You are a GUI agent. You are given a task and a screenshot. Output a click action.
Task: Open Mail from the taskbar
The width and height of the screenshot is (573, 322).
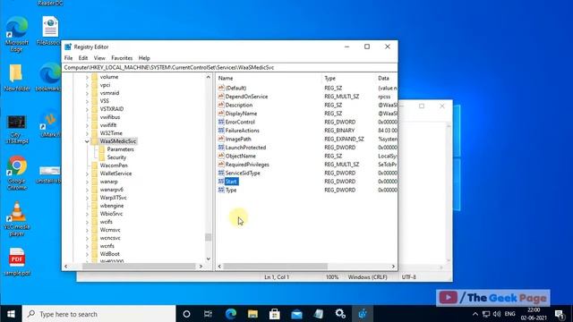click(x=296, y=314)
